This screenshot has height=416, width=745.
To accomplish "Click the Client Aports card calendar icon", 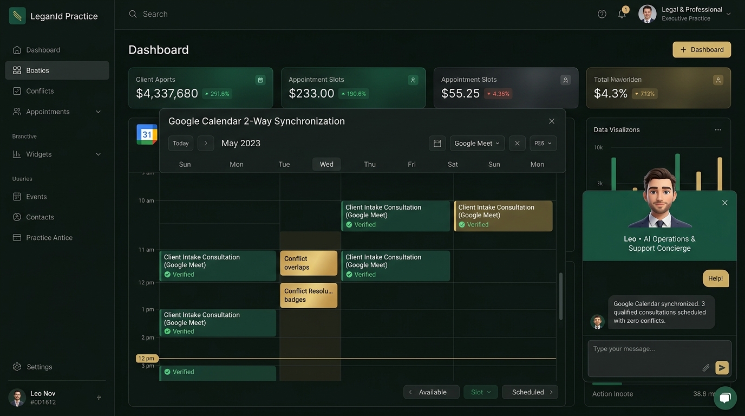I will pyautogui.click(x=260, y=80).
